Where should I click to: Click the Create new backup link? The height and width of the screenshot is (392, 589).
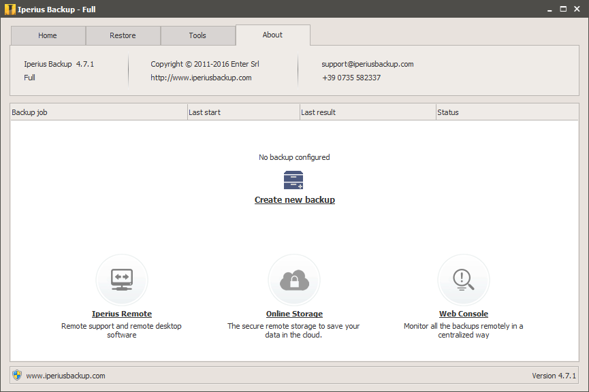tap(295, 200)
